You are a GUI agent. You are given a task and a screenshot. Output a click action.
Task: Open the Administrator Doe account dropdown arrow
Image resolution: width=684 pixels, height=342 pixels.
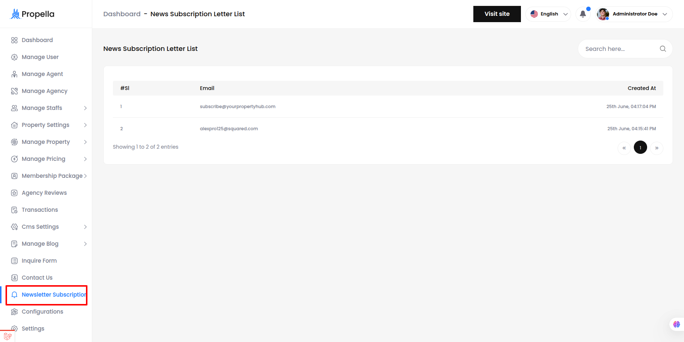(x=665, y=14)
